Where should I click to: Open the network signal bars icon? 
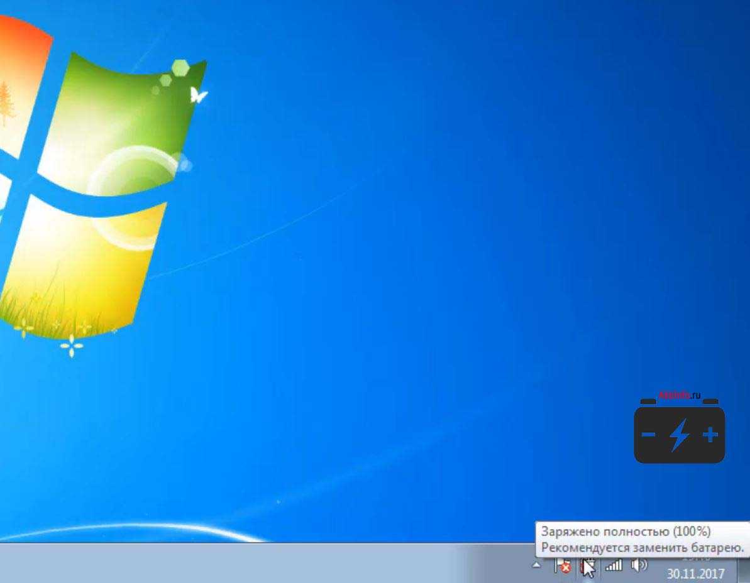[614, 565]
